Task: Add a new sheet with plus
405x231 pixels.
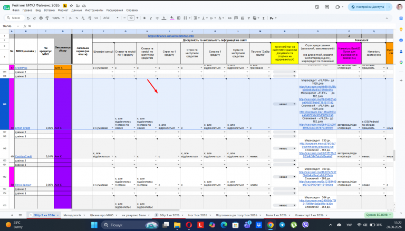Action: (12, 215)
